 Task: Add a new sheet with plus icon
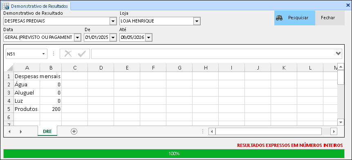click(x=74, y=131)
